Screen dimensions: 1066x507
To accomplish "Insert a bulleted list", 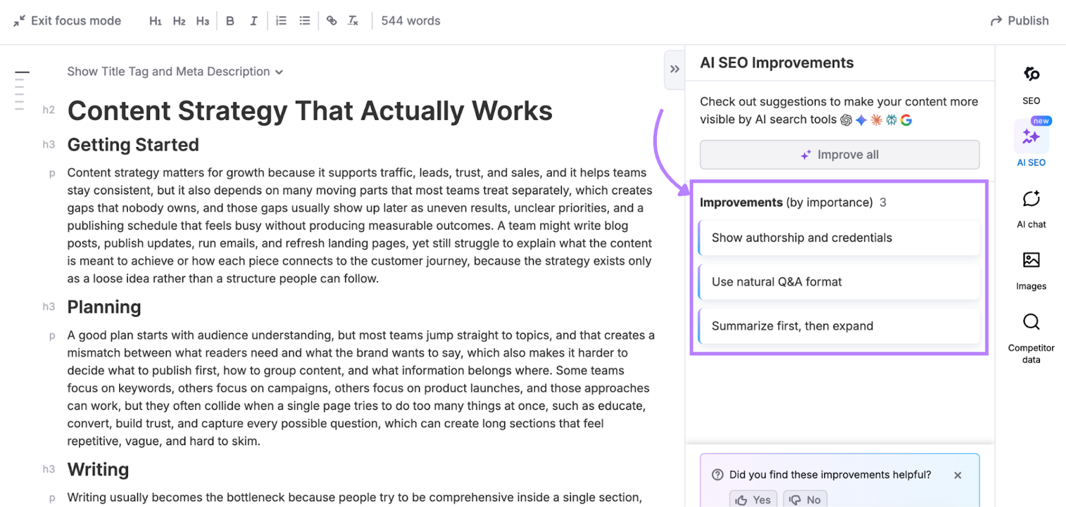I will pyautogui.click(x=304, y=21).
